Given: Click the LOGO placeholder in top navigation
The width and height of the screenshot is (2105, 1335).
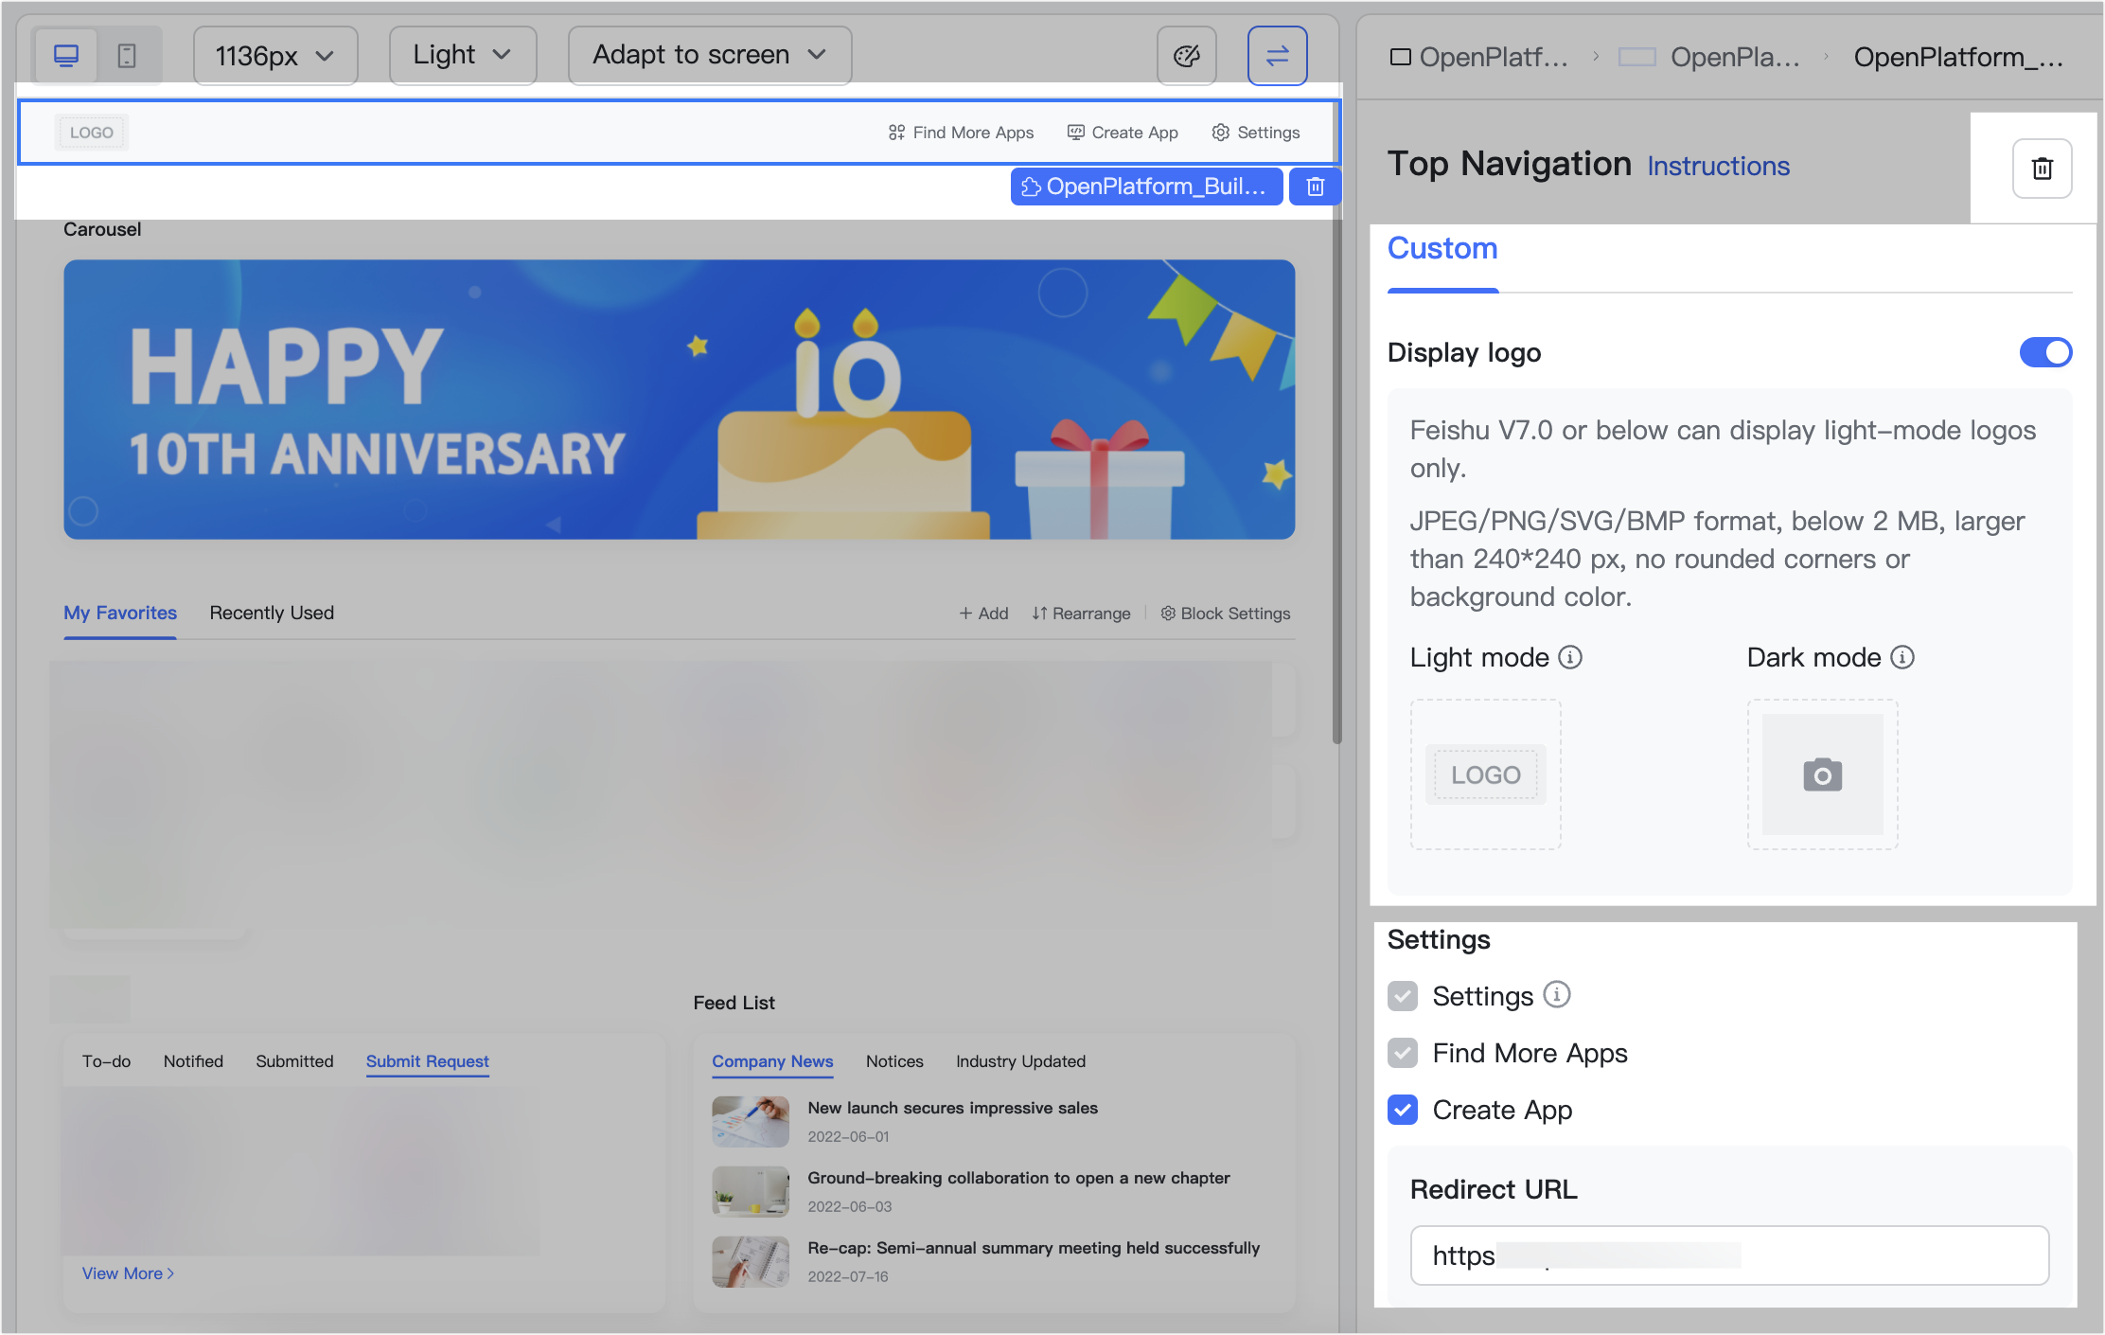Looking at the screenshot, I should tap(92, 133).
